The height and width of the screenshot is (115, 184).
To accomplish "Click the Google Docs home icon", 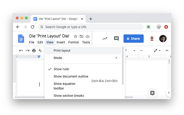I will point(21,39).
